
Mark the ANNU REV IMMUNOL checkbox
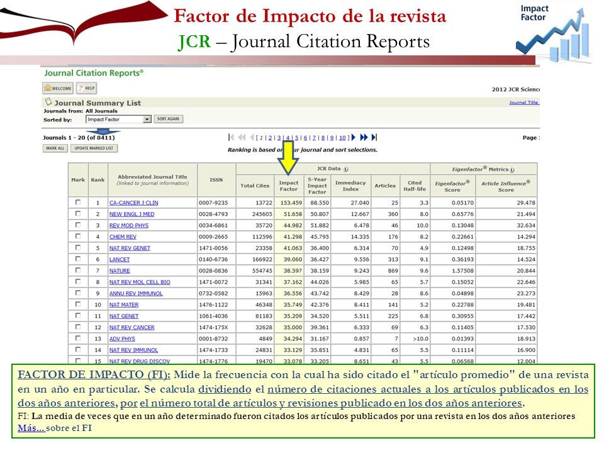coord(78,293)
